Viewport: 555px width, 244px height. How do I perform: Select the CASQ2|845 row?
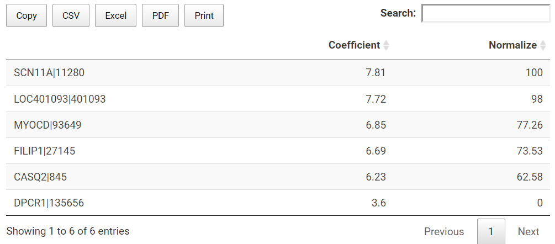pos(278,177)
